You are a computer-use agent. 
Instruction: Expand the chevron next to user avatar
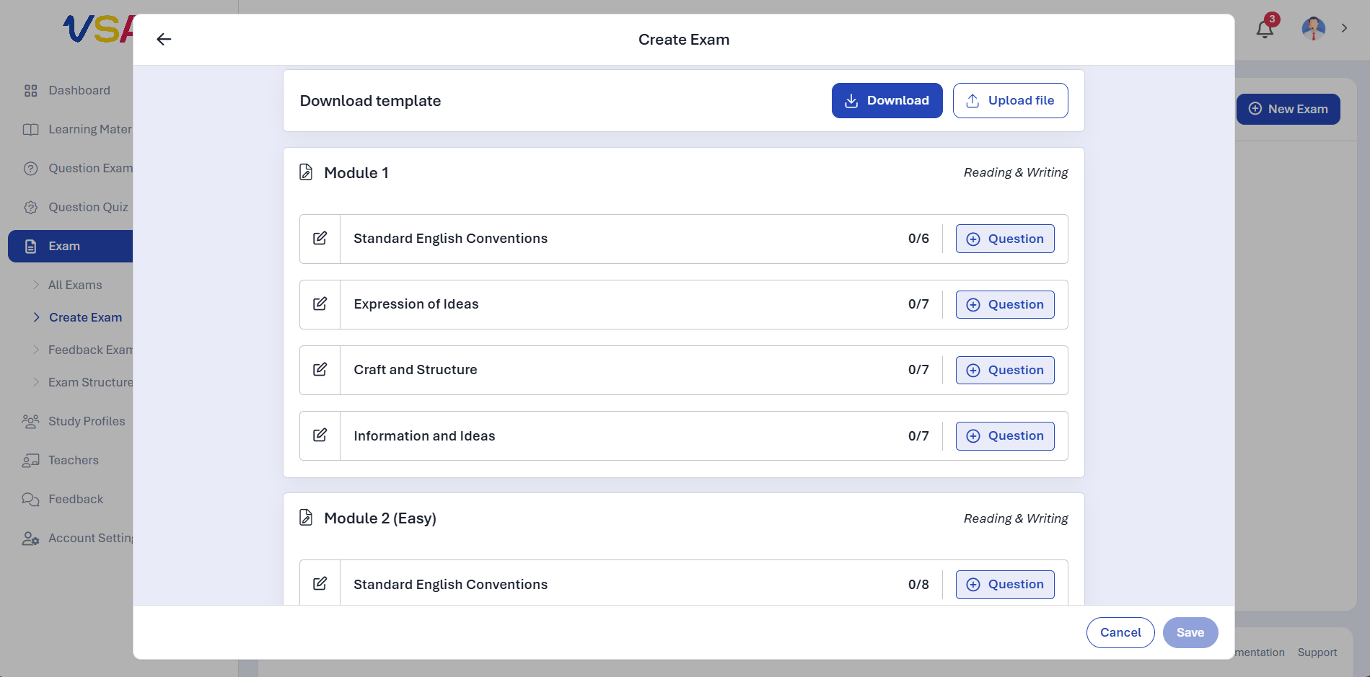[x=1344, y=28]
